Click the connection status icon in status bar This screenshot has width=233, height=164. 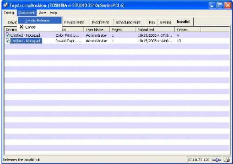217,160
